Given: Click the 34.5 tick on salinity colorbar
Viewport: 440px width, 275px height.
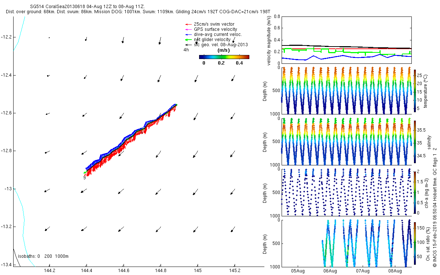Looking at the screenshot, I should point(421,156).
